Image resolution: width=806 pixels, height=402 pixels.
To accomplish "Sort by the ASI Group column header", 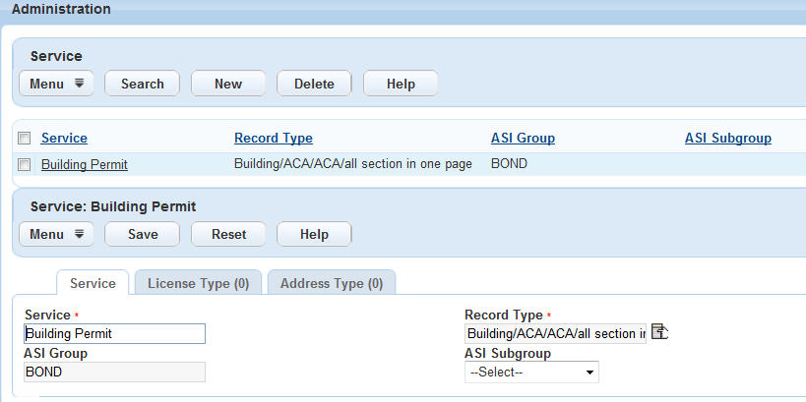I will [523, 139].
